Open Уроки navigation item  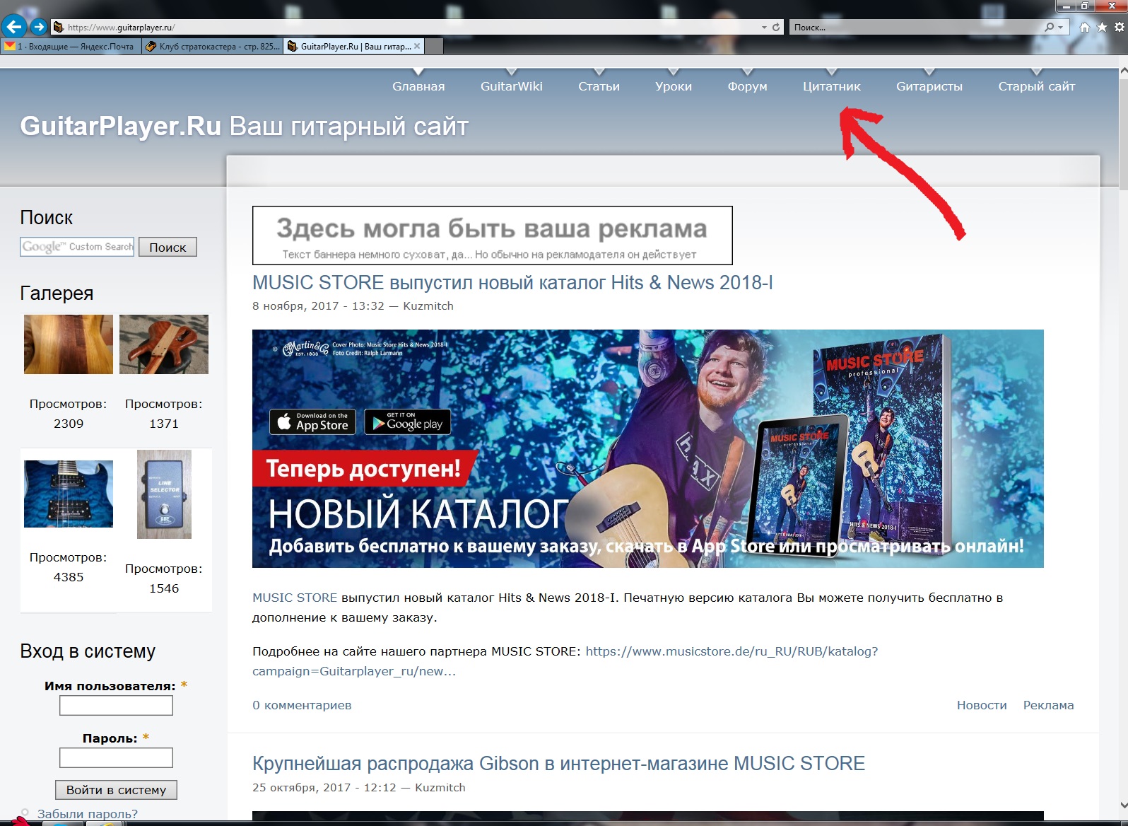(x=674, y=86)
